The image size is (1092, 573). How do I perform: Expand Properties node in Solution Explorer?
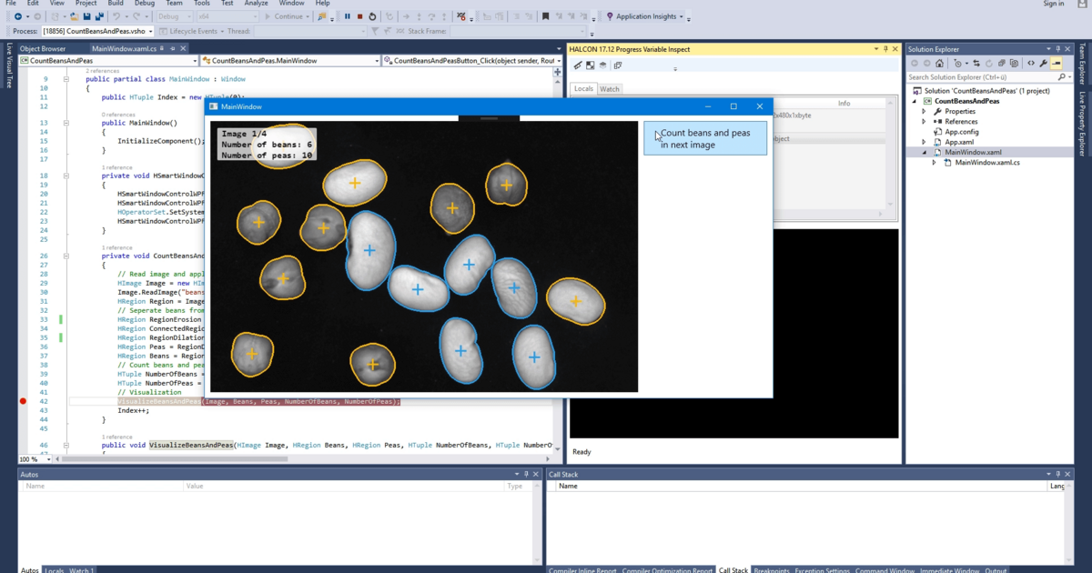(x=925, y=111)
